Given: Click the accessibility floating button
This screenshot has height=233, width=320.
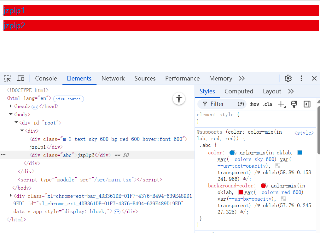Looking at the screenshot, I should click(179, 99).
